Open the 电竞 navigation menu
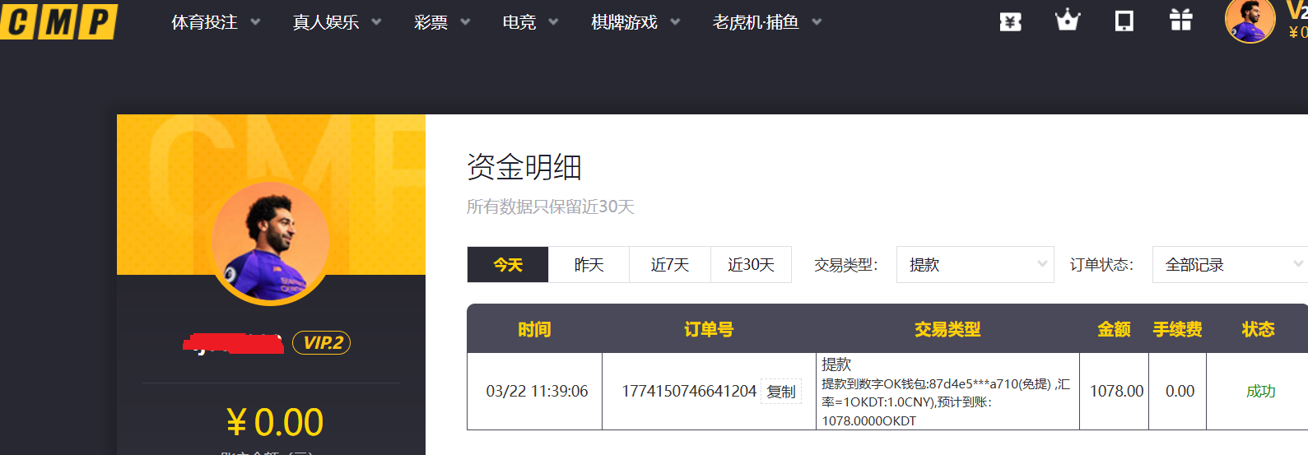The width and height of the screenshot is (1308, 455). (529, 22)
